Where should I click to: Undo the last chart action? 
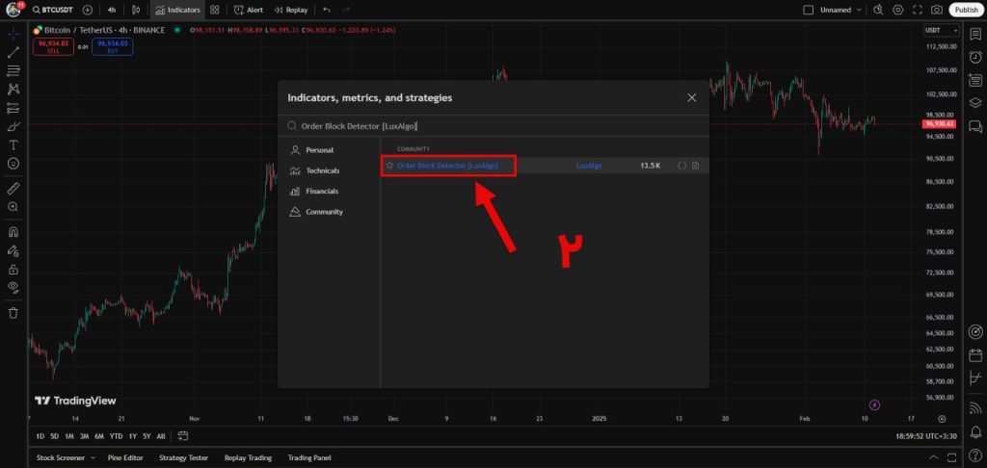pyautogui.click(x=326, y=10)
